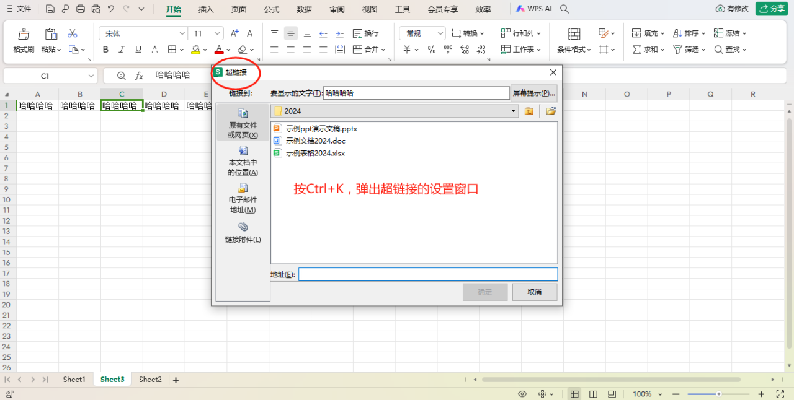Click the fx insert function icon

click(140, 76)
